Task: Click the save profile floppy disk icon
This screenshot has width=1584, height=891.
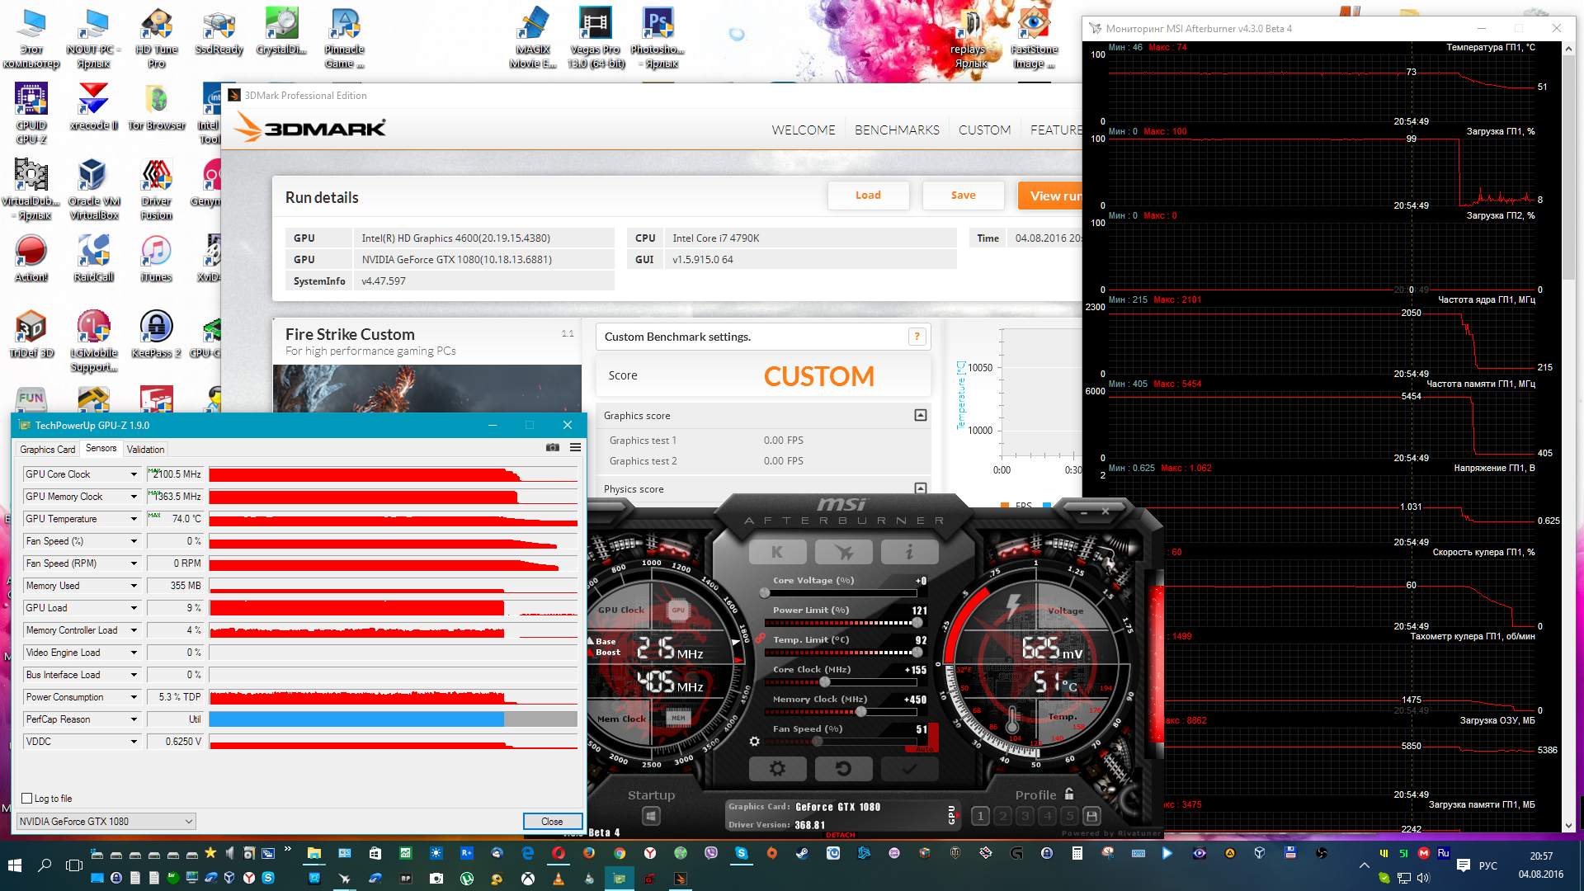Action: tap(1091, 816)
